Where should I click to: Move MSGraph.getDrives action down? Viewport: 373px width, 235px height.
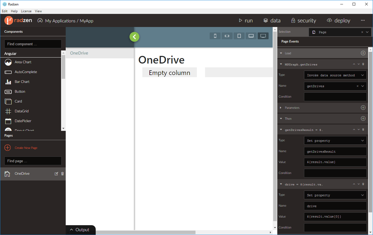[359, 64]
